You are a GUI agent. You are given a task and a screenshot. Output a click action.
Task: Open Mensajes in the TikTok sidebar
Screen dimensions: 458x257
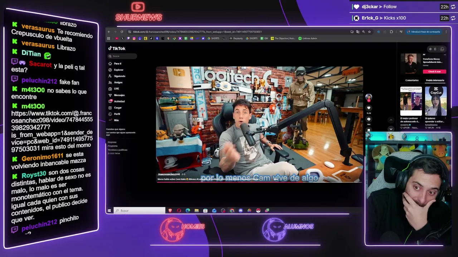tap(117, 95)
